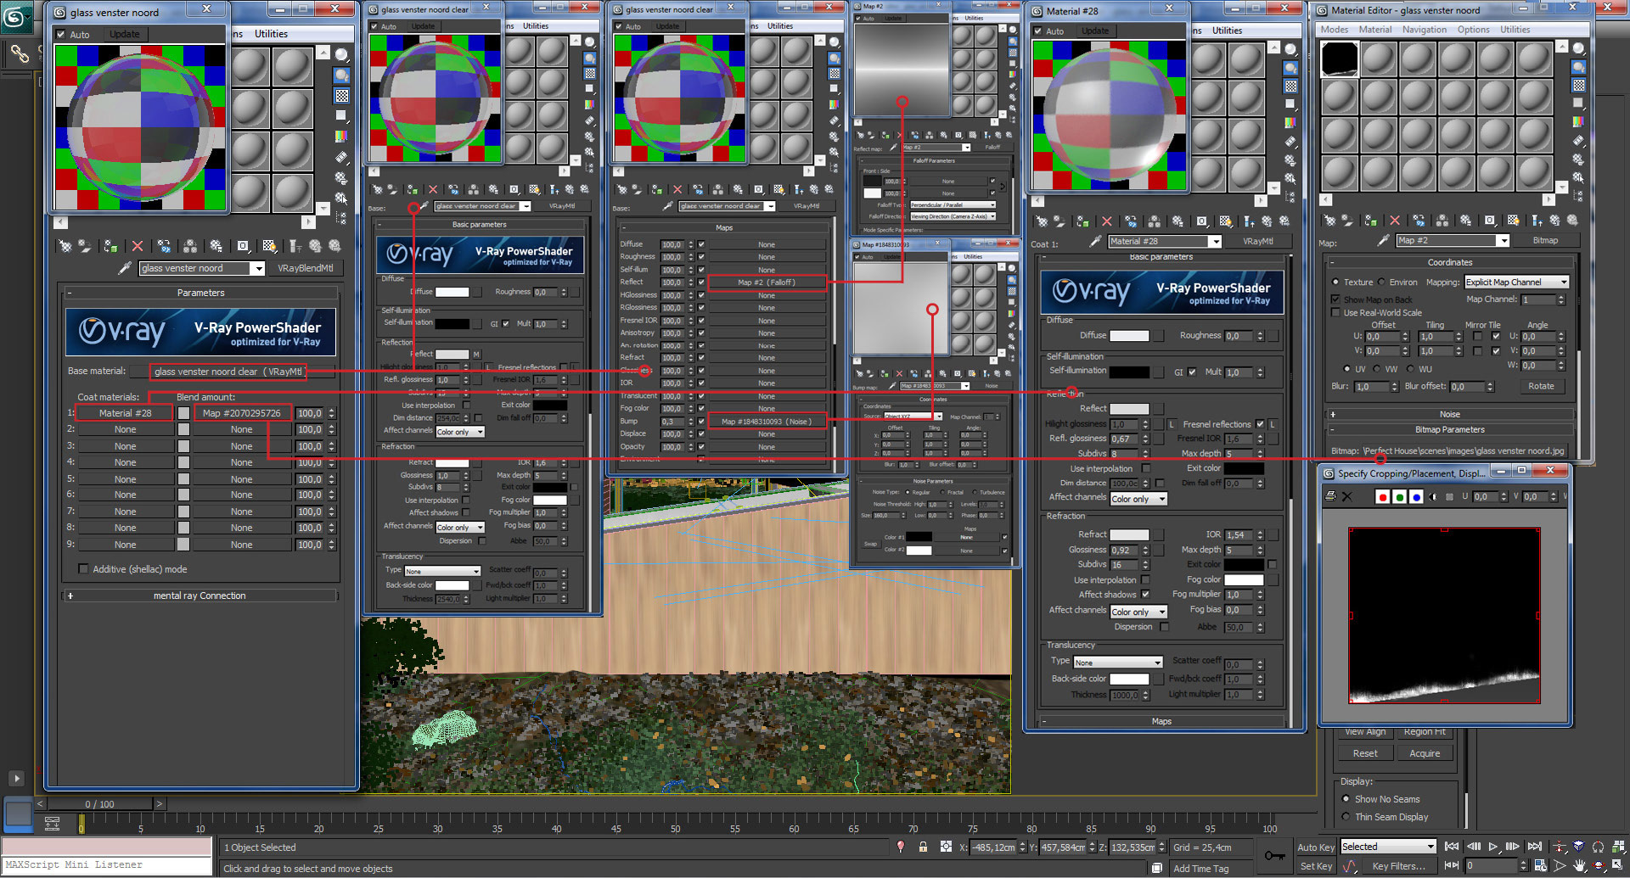Viewport: 1630px width, 878px height.
Task: Assign Material to Selection in Map #2 editor
Action: (1370, 220)
